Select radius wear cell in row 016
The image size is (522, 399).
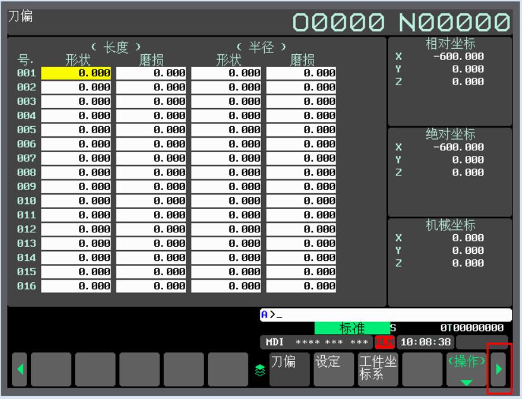[301, 286]
